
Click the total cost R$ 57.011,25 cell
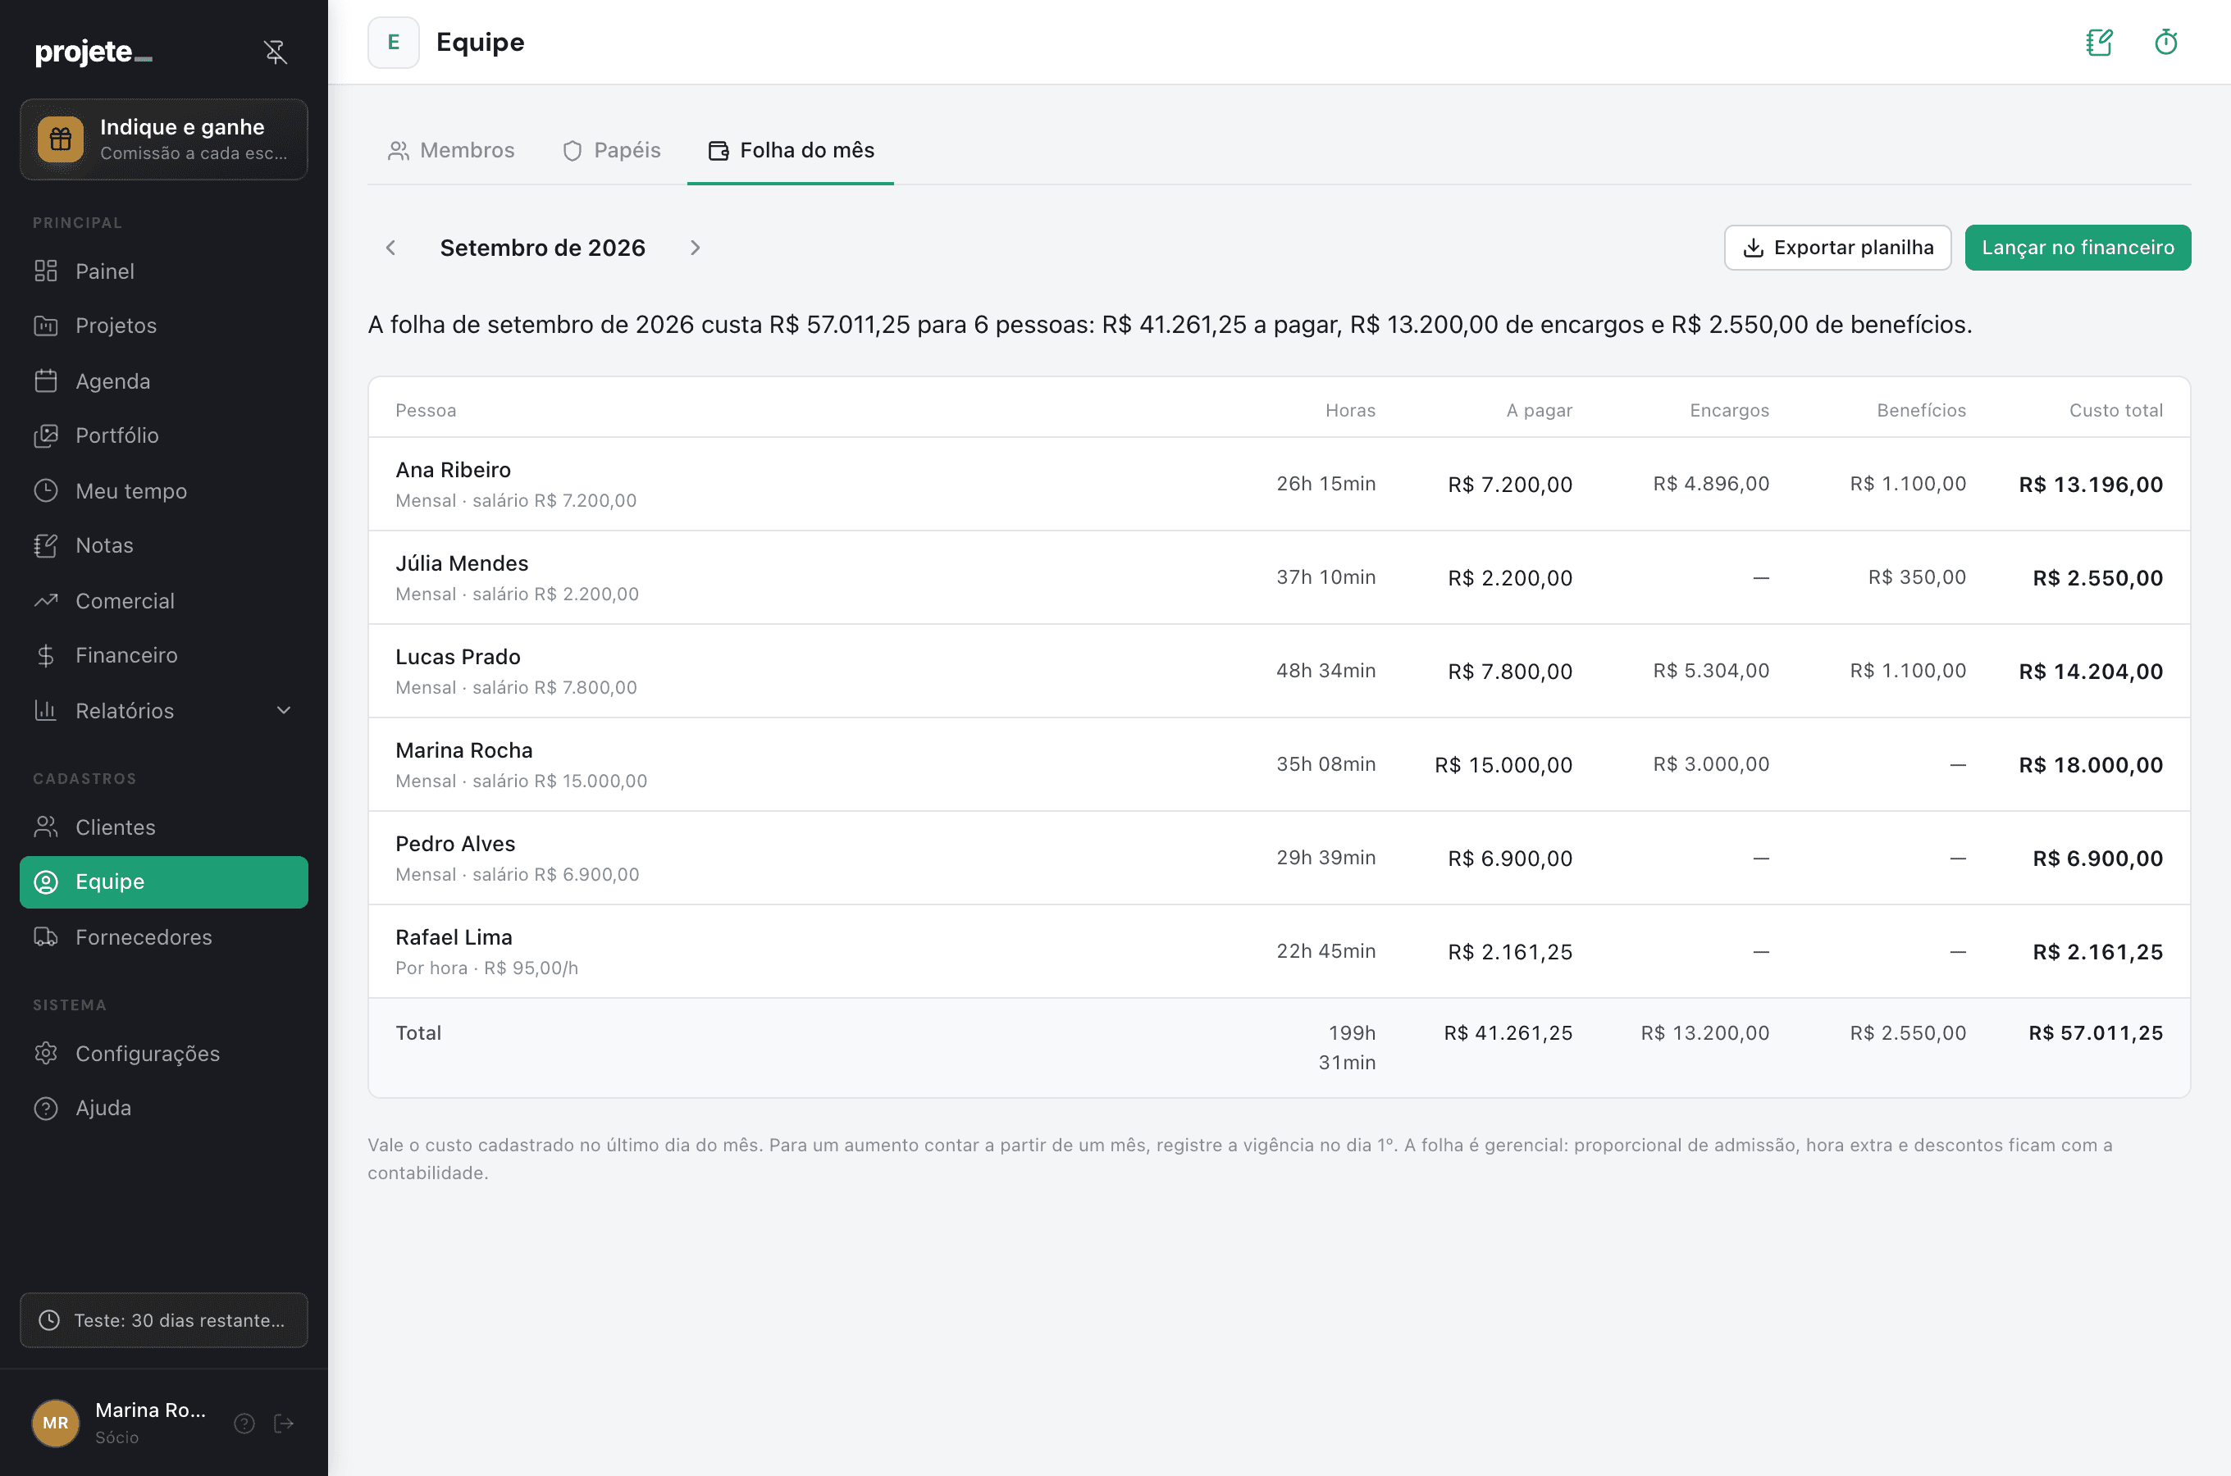(2096, 1032)
